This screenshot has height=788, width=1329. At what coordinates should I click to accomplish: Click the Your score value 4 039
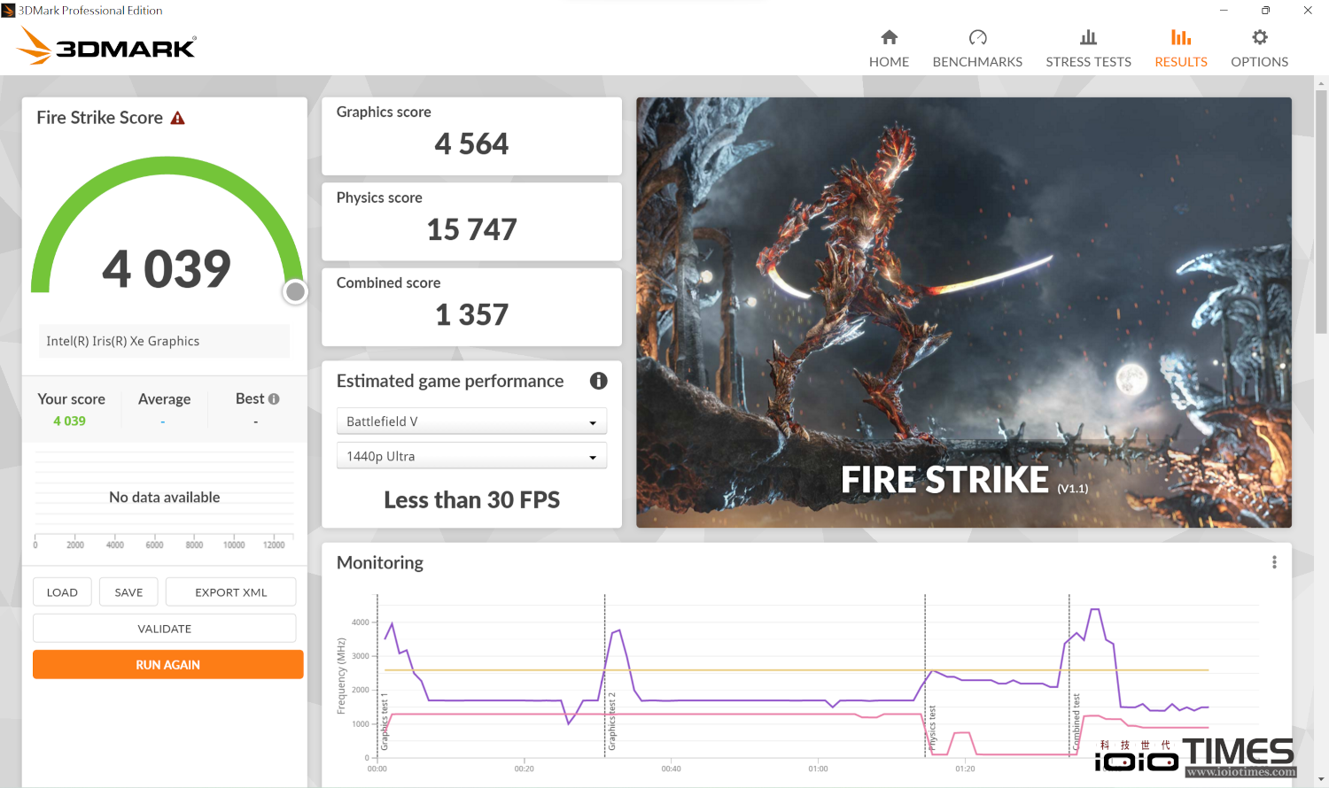(x=69, y=421)
